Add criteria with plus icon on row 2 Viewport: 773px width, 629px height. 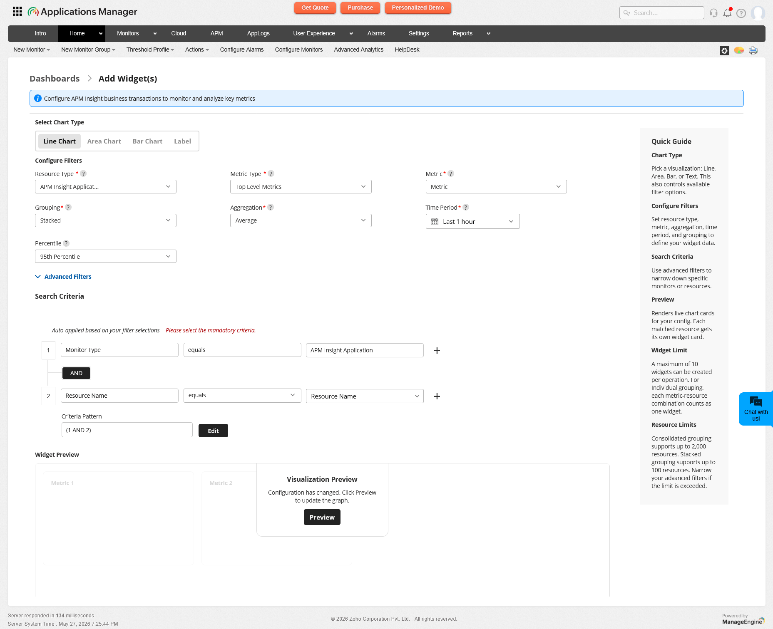coord(437,396)
